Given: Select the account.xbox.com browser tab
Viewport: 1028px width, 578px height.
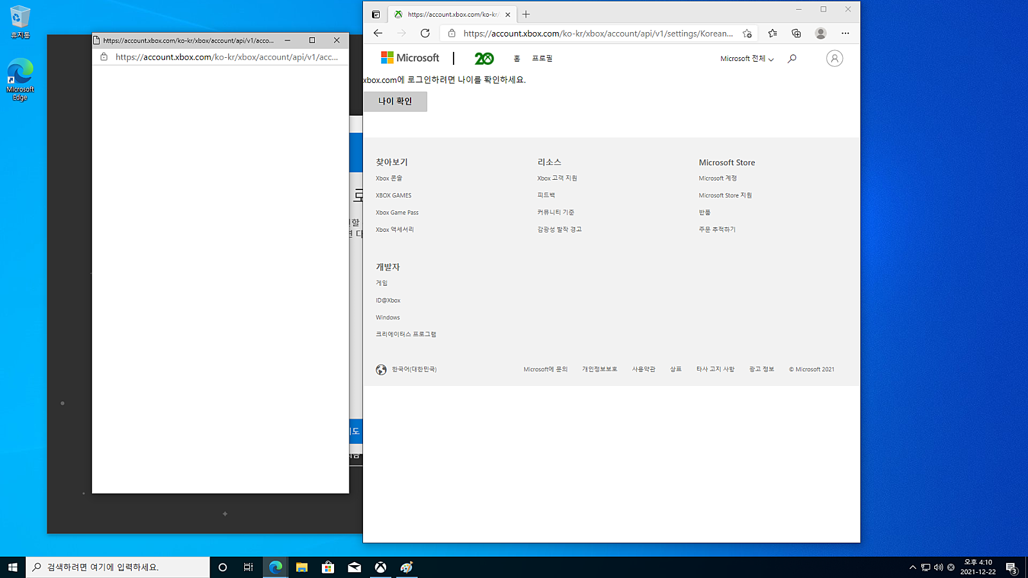Looking at the screenshot, I should pos(452,14).
